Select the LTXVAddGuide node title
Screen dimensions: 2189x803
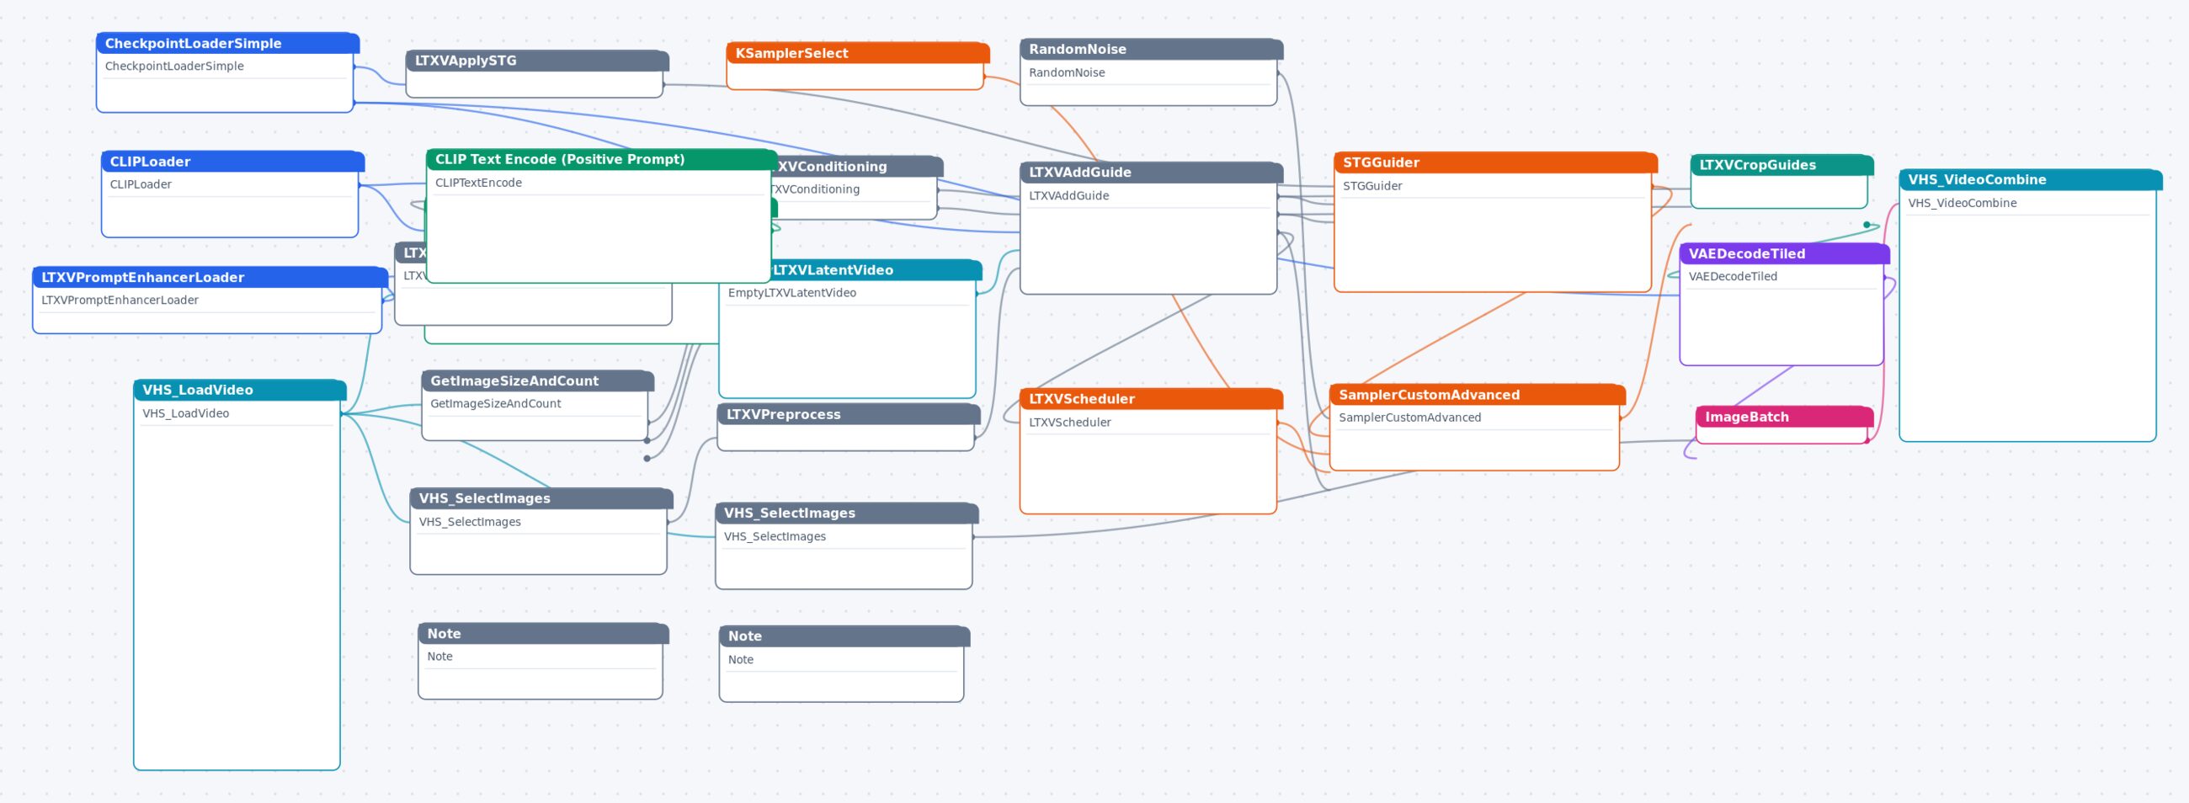pos(1079,172)
